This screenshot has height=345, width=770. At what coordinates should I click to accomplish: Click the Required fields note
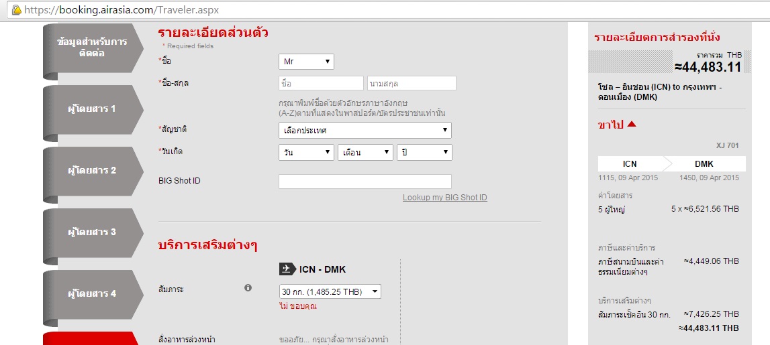click(x=188, y=46)
